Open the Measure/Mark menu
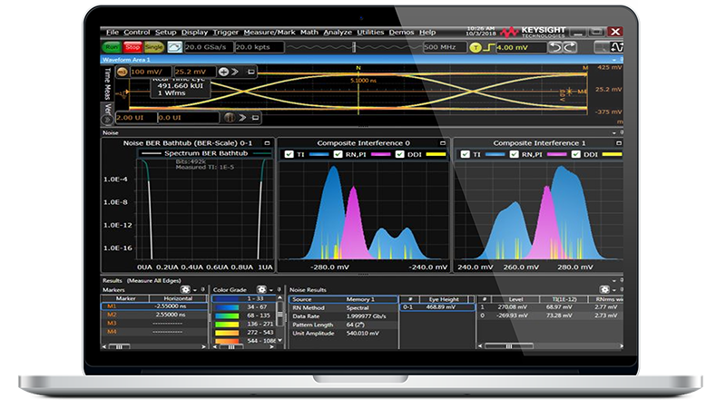Image resolution: width=726 pixels, height=408 pixels. pyautogui.click(x=270, y=33)
